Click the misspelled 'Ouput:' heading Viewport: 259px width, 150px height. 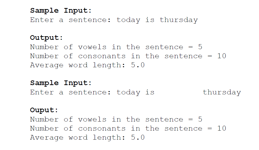tap(44, 110)
